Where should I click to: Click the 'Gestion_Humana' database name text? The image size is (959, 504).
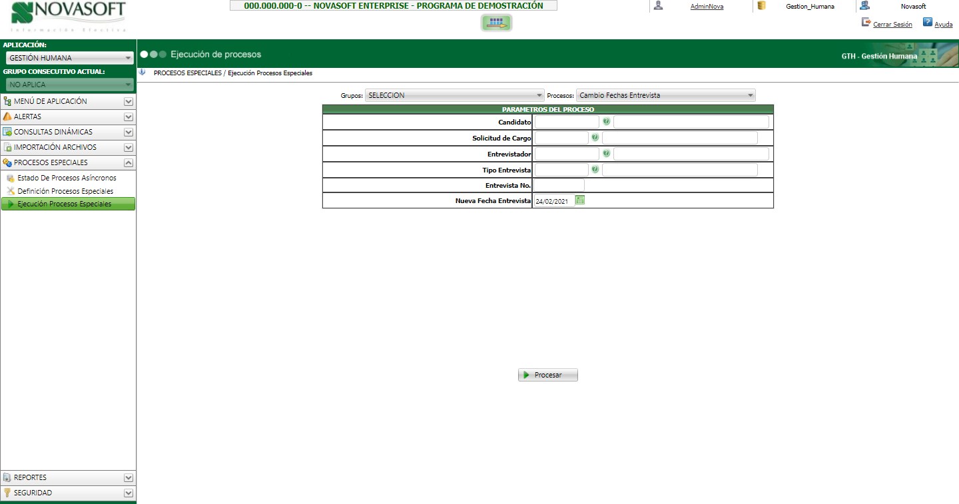click(810, 6)
